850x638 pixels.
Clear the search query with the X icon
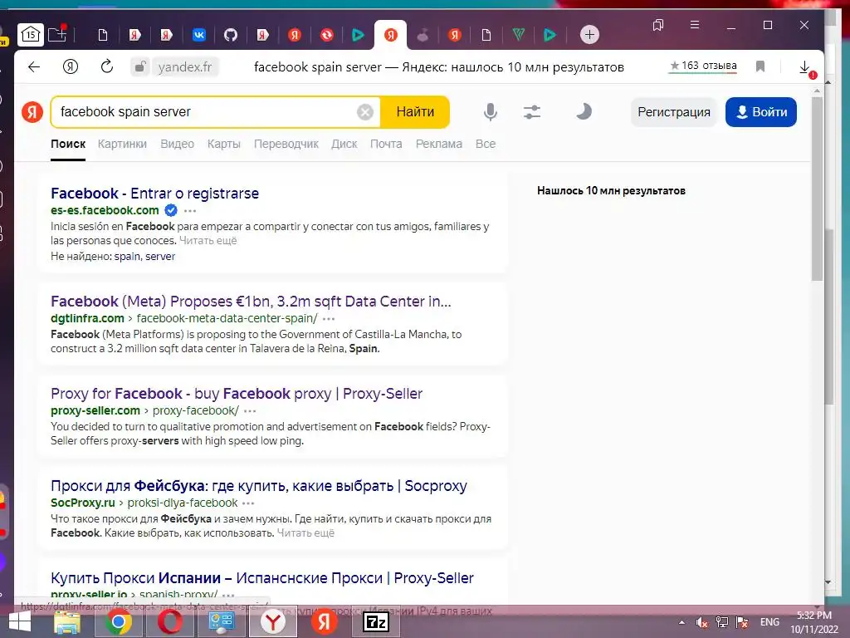[x=365, y=112]
